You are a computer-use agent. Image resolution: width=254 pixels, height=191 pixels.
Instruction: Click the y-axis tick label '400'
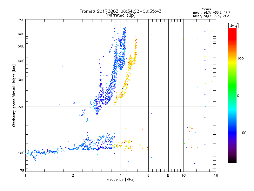tap(21, 61)
